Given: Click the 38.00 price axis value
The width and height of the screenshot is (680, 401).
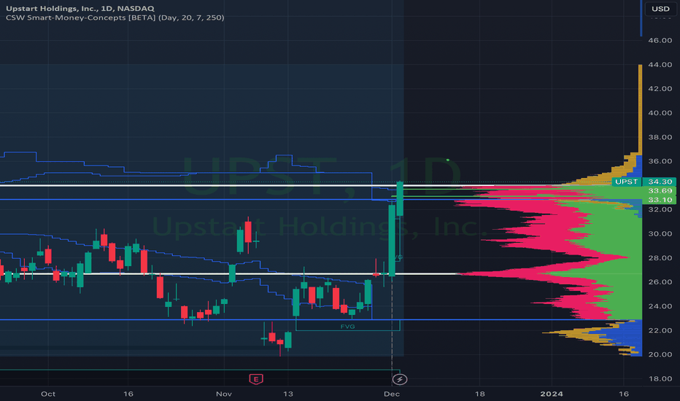Looking at the screenshot, I should [x=660, y=137].
